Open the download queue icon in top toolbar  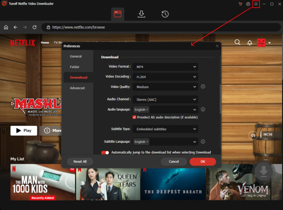141,14
